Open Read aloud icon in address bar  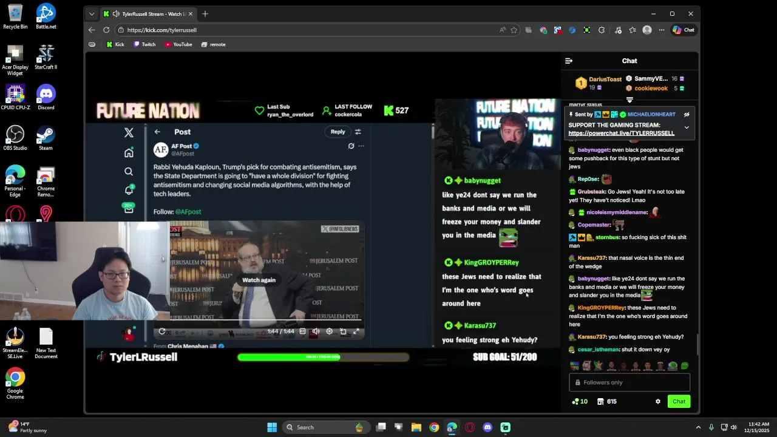tap(503, 30)
